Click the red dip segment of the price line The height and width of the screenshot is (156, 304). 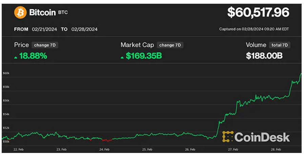click(107, 141)
